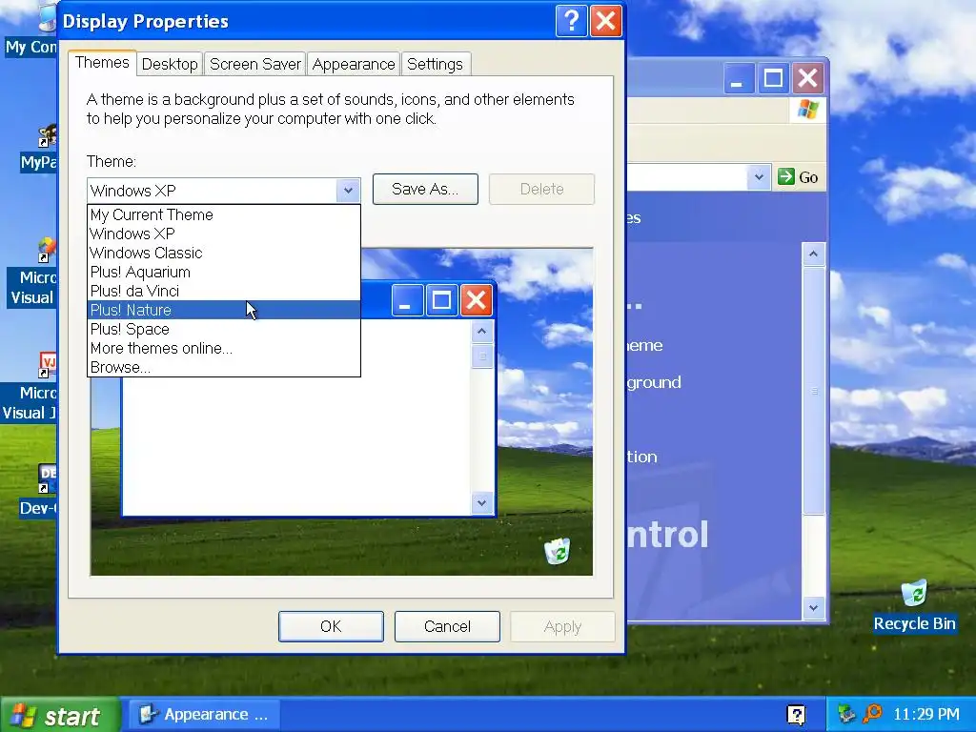Screen dimensions: 976x732
Task: Click Windows flag logo in Control Panel window
Action: click(808, 110)
